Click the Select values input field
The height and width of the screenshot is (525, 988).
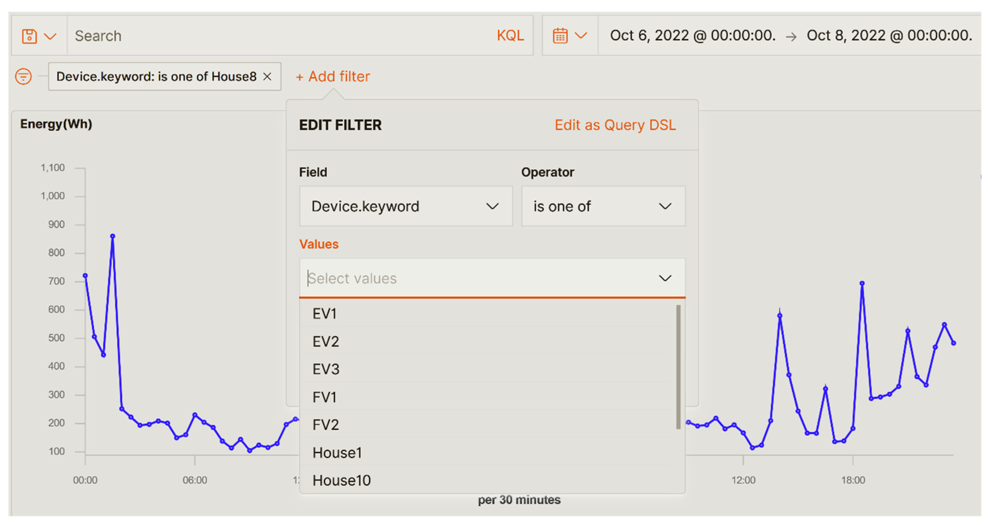(460, 278)
